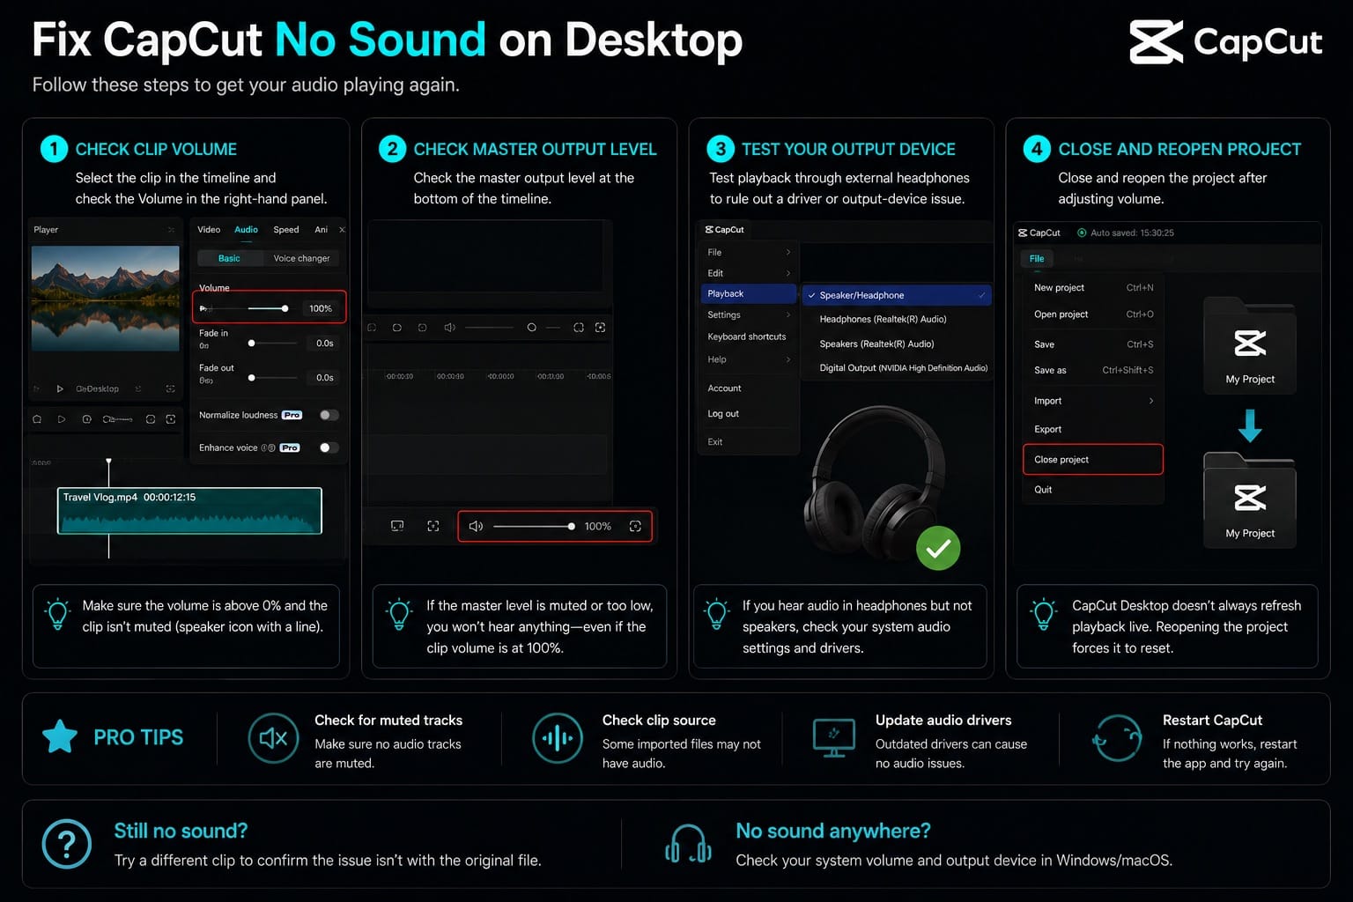
Task: Click the play button in the Player panel
Action: click(60, 388)
